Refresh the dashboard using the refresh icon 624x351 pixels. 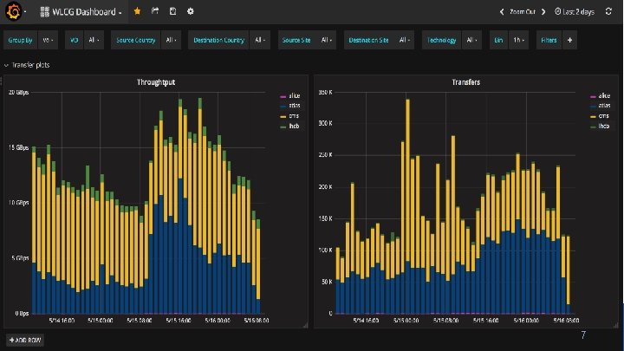(x=608, y=11)
